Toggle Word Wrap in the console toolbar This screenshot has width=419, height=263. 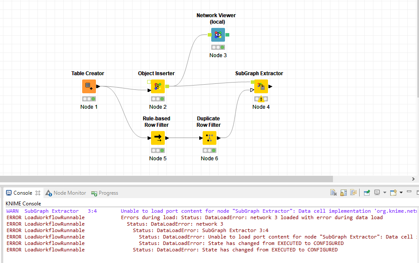coord(353,193)
